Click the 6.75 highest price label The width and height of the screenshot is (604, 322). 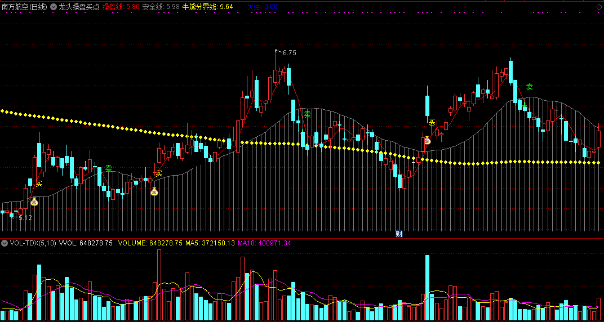point(289,53)
